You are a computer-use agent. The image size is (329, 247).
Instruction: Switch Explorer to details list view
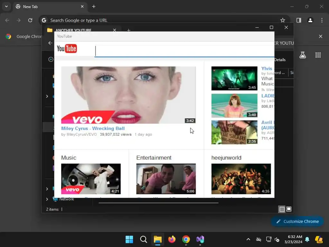[x=282, y=209]
